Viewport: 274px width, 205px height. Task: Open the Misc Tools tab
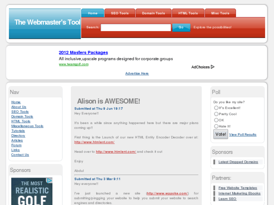point(220,13)
